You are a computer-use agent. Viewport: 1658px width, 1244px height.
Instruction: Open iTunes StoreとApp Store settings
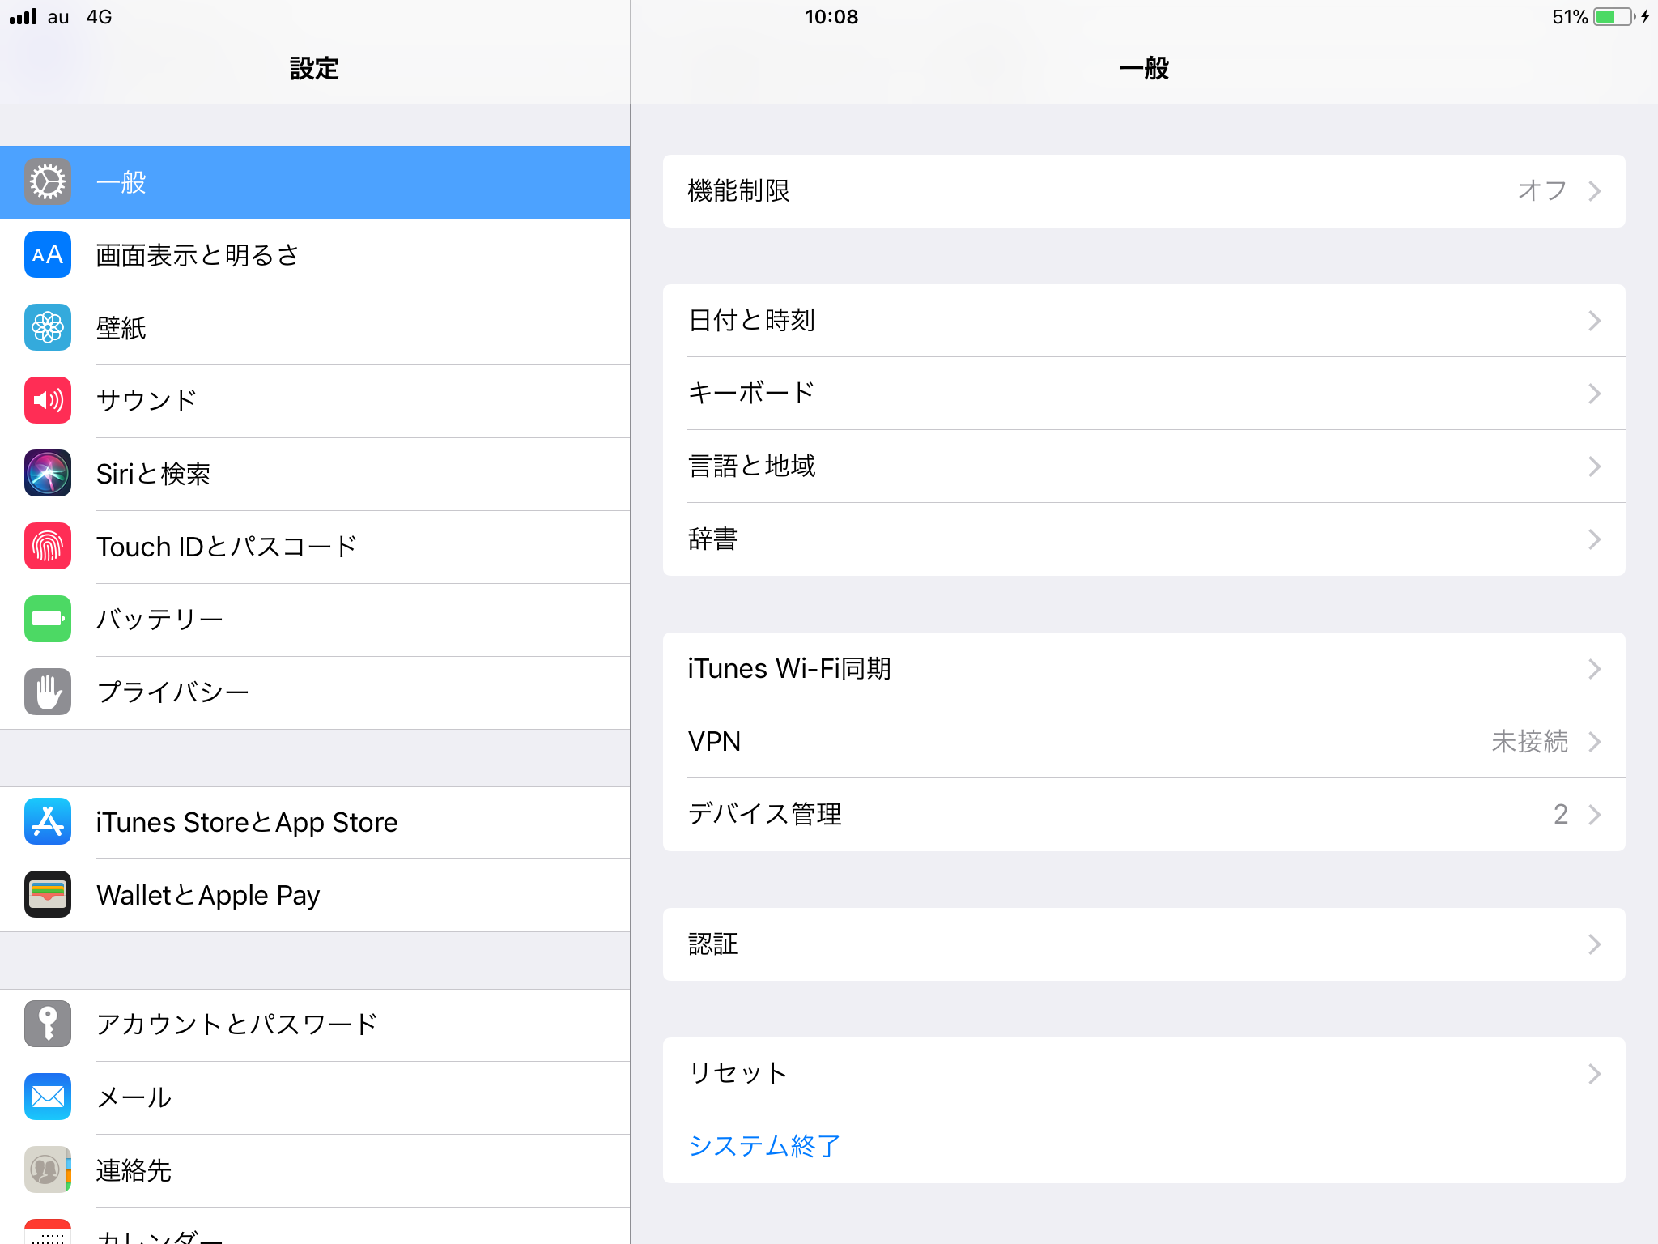315,822
